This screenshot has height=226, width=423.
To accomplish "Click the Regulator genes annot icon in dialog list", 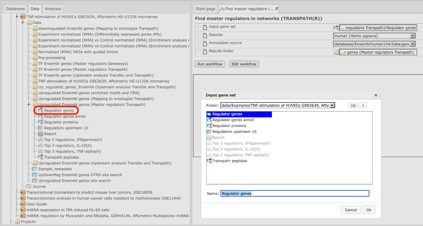I will tap(209, 120).
